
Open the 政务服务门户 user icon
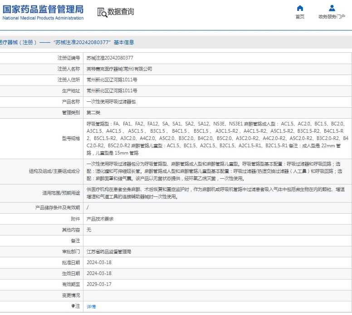(x=332, y=8)
